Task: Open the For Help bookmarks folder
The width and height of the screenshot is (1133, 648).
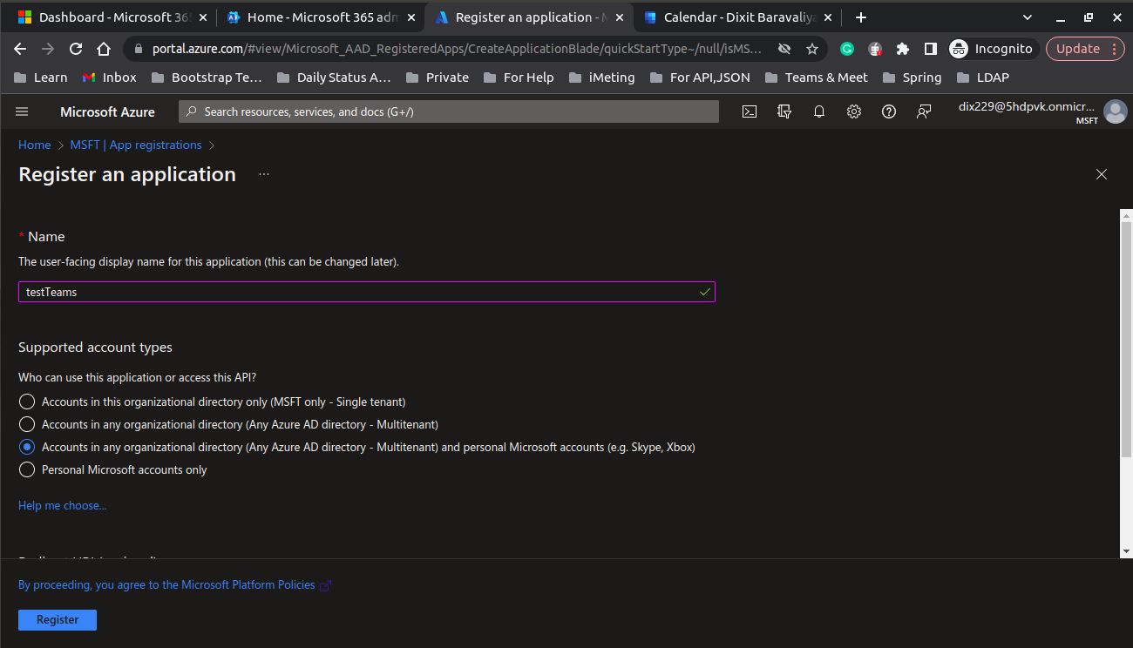Action: 519,78
